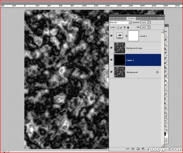The height and width of the screenshot is (153, 183).
Task: Click the Fill 100% input field
Action: 144,27
